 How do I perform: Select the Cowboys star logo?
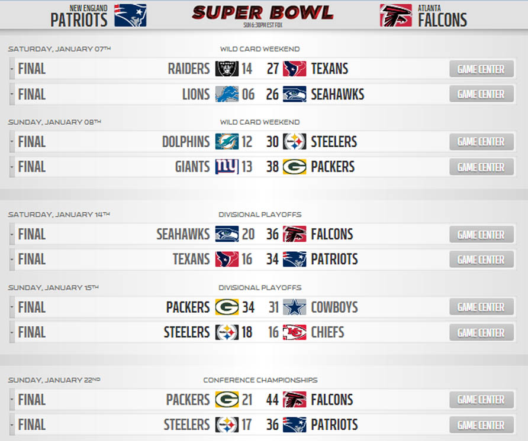click(x=294, y=307)
